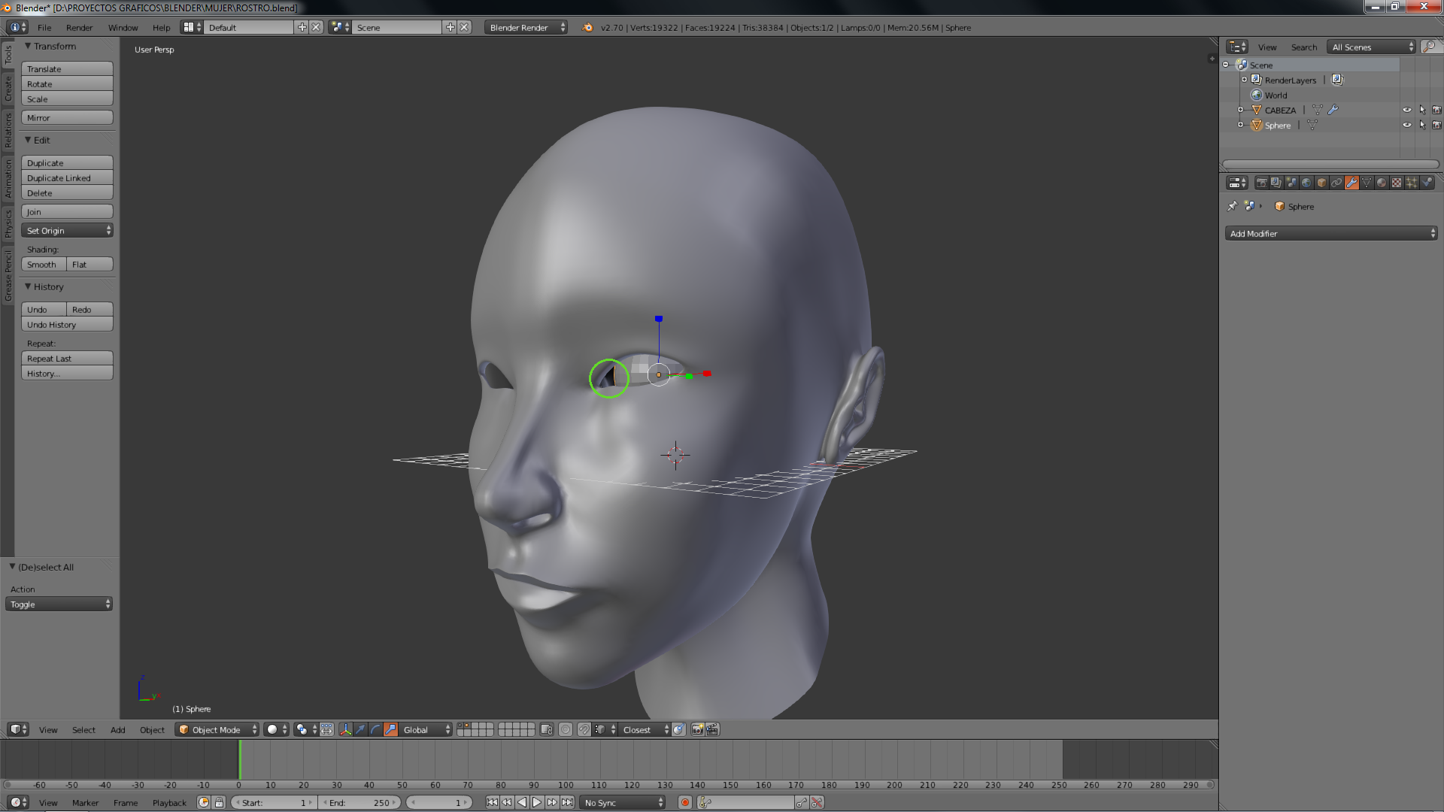Open the Object Mode selector
The width and height of the screenshot is (1444, 812).
click(x=217, y=729)
